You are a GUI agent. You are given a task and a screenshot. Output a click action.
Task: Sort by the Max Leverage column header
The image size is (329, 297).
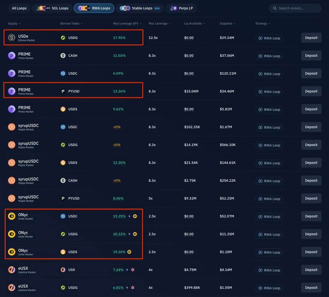pos(160,24)
